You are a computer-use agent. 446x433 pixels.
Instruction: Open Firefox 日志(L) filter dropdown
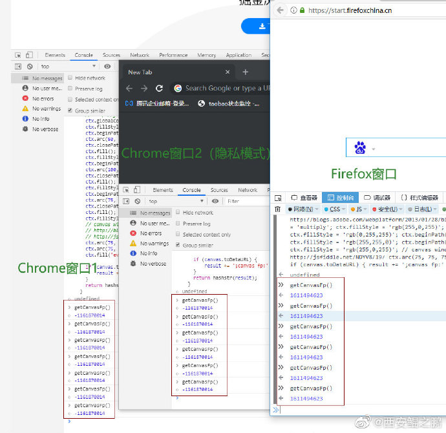422,209
